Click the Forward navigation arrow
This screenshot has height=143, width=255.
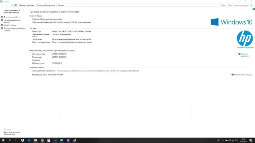[6, 5]
